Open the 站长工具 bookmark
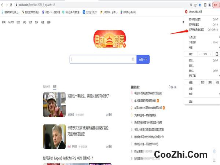This screenshot has width=220, height=165. tap(71, 12)
